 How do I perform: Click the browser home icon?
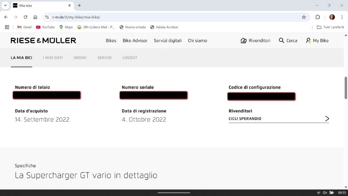[x=35, y=17]
